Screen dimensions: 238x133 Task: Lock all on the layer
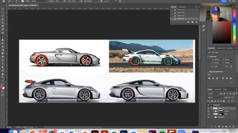(x=224, y=101)
